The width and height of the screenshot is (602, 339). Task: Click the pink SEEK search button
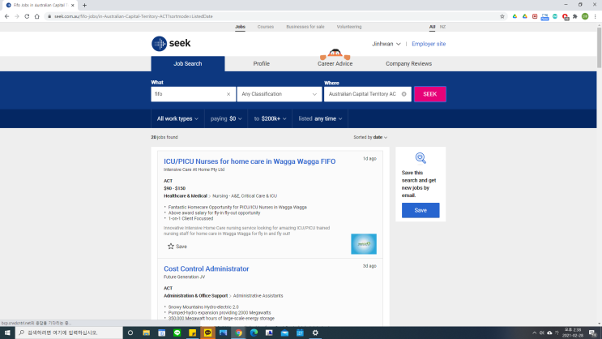pos(430,94)
